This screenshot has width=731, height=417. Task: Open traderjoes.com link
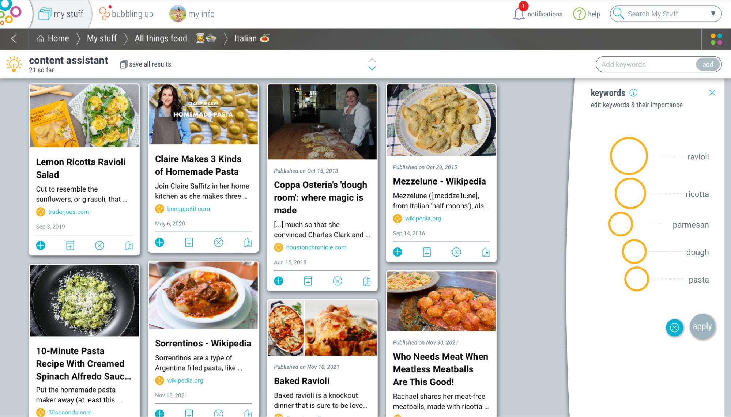(68, 212)
